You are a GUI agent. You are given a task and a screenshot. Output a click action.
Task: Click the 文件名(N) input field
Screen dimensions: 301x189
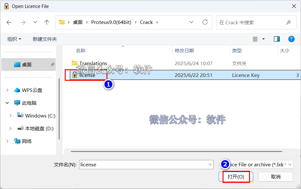coord(146,165)
